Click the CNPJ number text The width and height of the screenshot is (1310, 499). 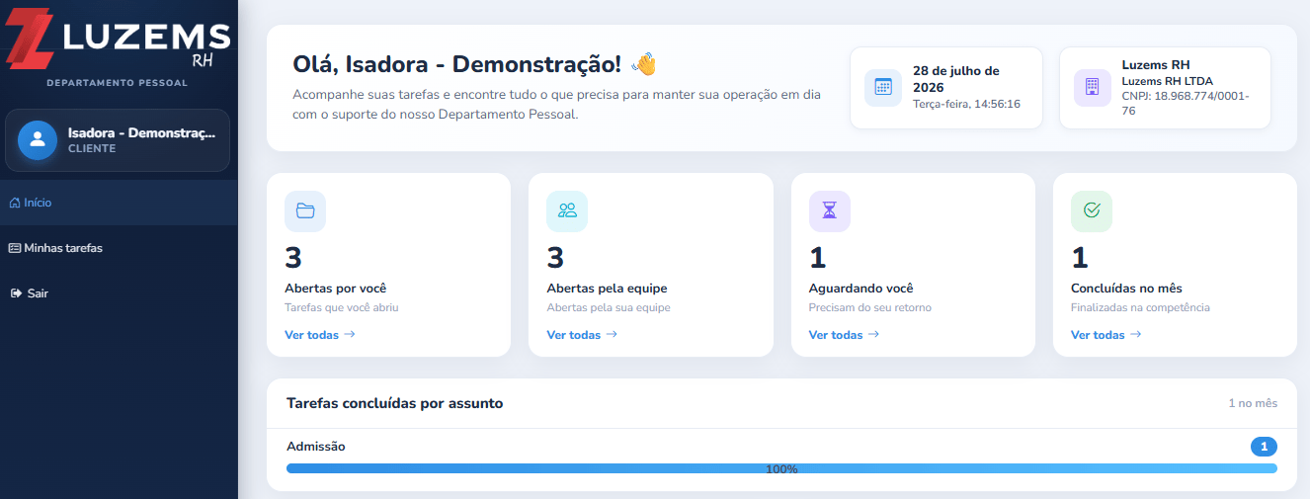1186,103
